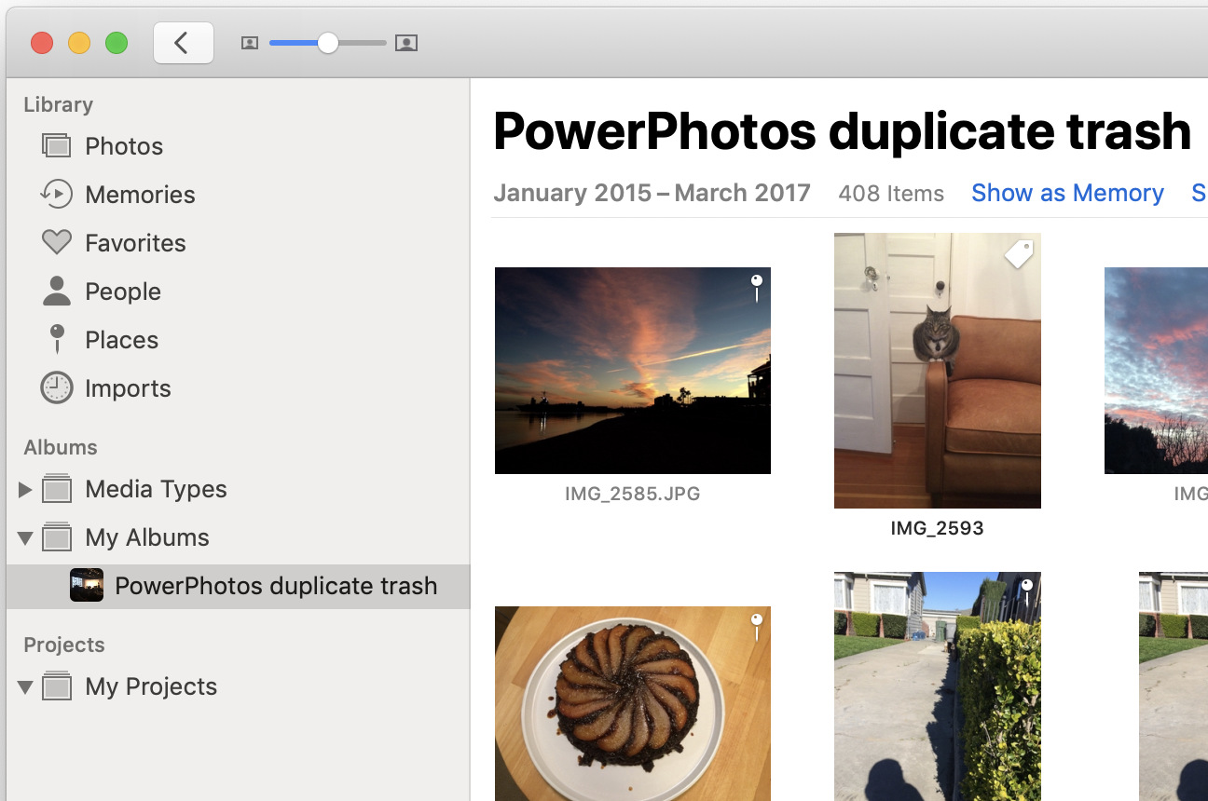The image size is (1208, 801).
Task: Click the Show as Memory link
Action: coord(1067,193)
